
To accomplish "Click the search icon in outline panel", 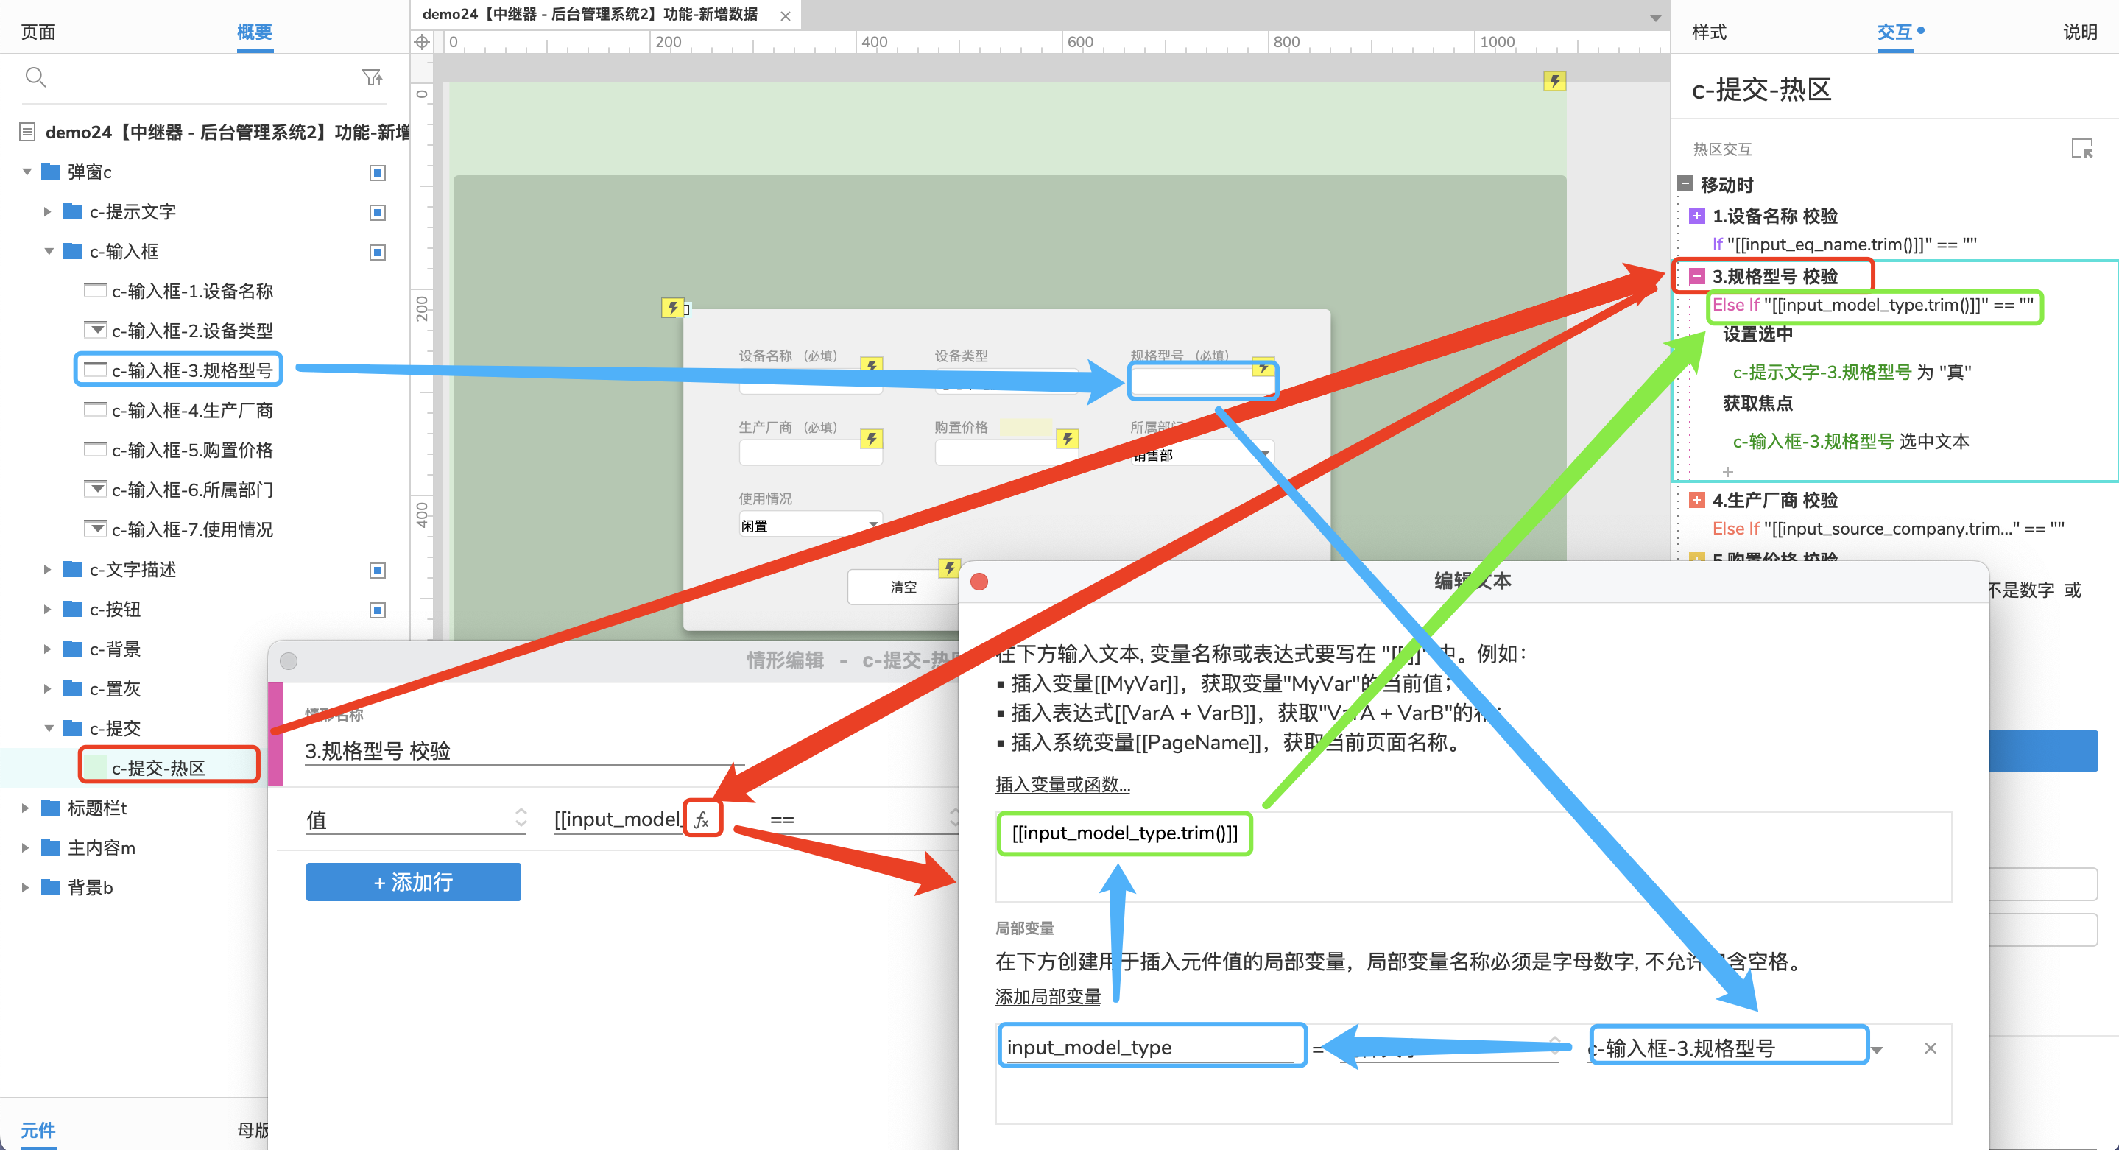I will click(35, 77).
